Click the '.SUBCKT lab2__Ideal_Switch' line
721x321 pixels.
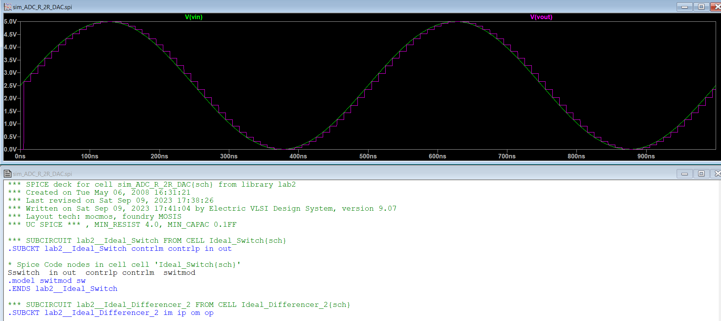point(120,249)
